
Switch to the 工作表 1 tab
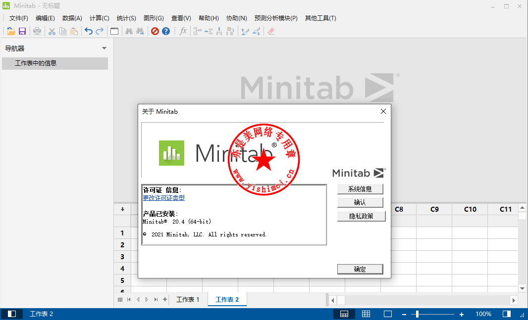click(x=188, y=299)
